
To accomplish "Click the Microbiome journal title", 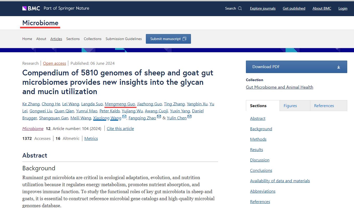I will (x=40, y=23).
